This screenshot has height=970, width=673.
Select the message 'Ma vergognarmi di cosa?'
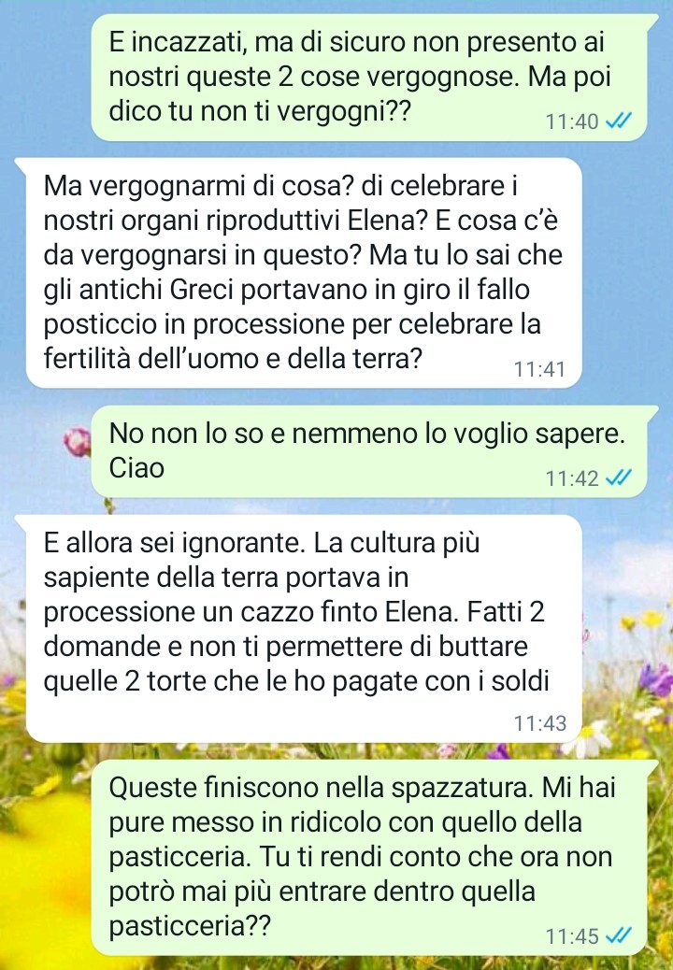click(304, 273)
